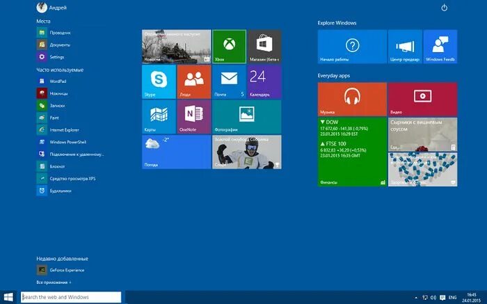Click the power button icon

[444, 8]
